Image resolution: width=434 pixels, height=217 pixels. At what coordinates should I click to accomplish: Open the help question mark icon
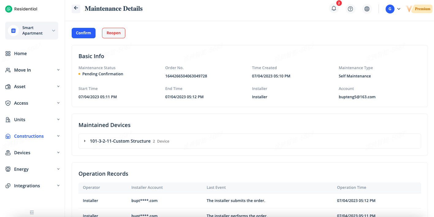point(350,9)
